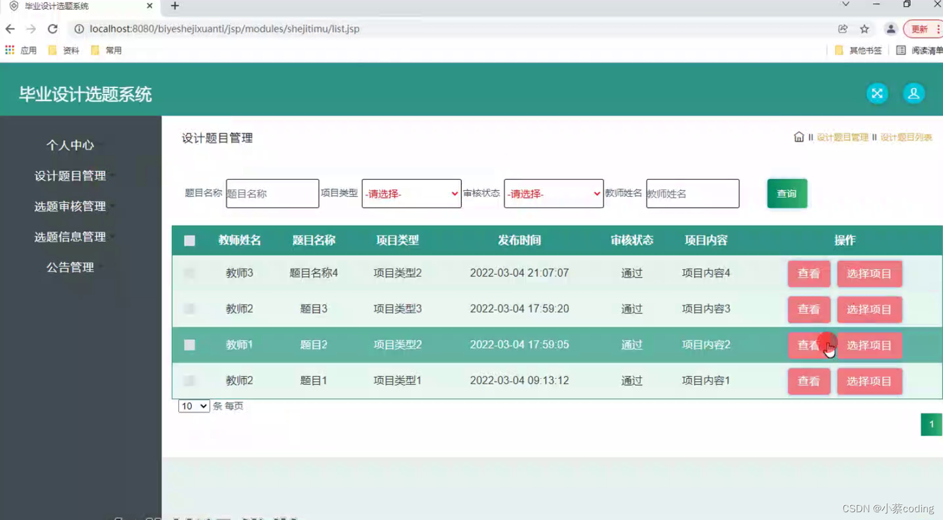This screenshot has height=520, width=943.
Task: Click 查看 for 题目3 row
Action: (809, 309)
